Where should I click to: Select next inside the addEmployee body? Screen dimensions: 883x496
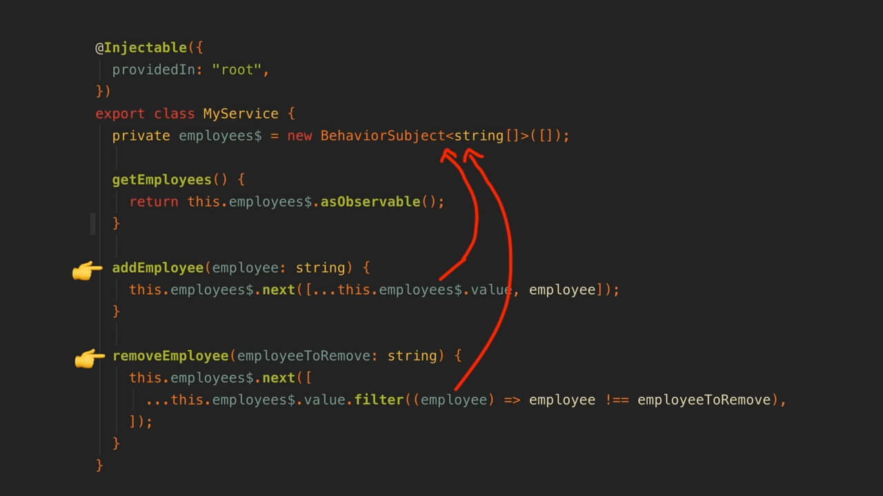coord(279,290)
